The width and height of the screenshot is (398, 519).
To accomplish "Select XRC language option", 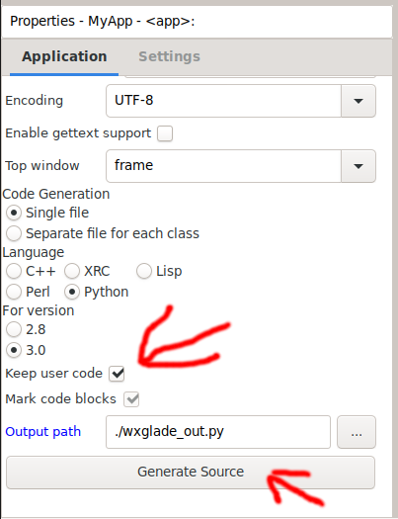I will (72, 272).
